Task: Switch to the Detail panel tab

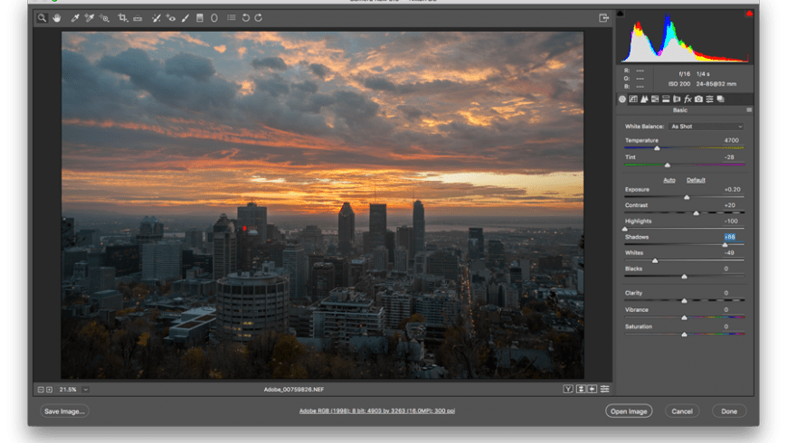Action: (644, 99)
